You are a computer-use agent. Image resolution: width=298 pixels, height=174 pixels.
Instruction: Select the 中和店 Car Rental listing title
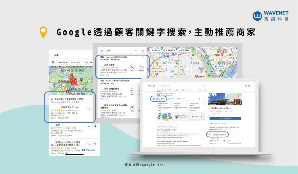click(x=70, y=107)
